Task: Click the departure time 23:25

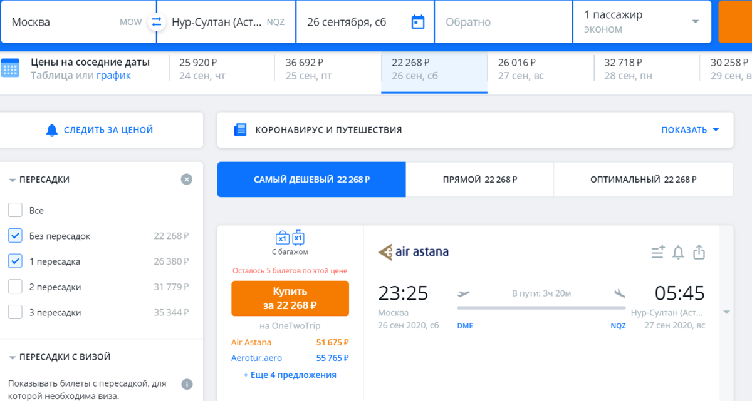Action: coord(403,293)
